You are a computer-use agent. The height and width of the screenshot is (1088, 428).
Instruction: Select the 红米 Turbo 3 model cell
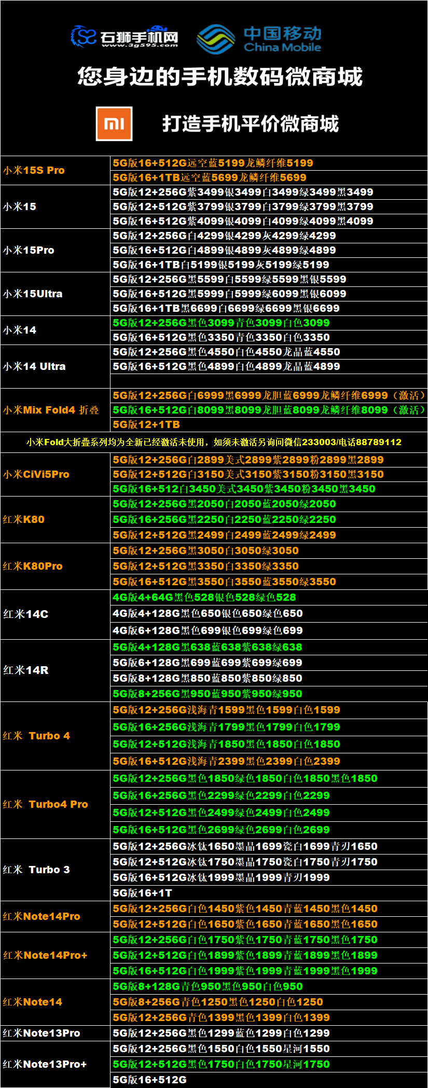(56, 870)
